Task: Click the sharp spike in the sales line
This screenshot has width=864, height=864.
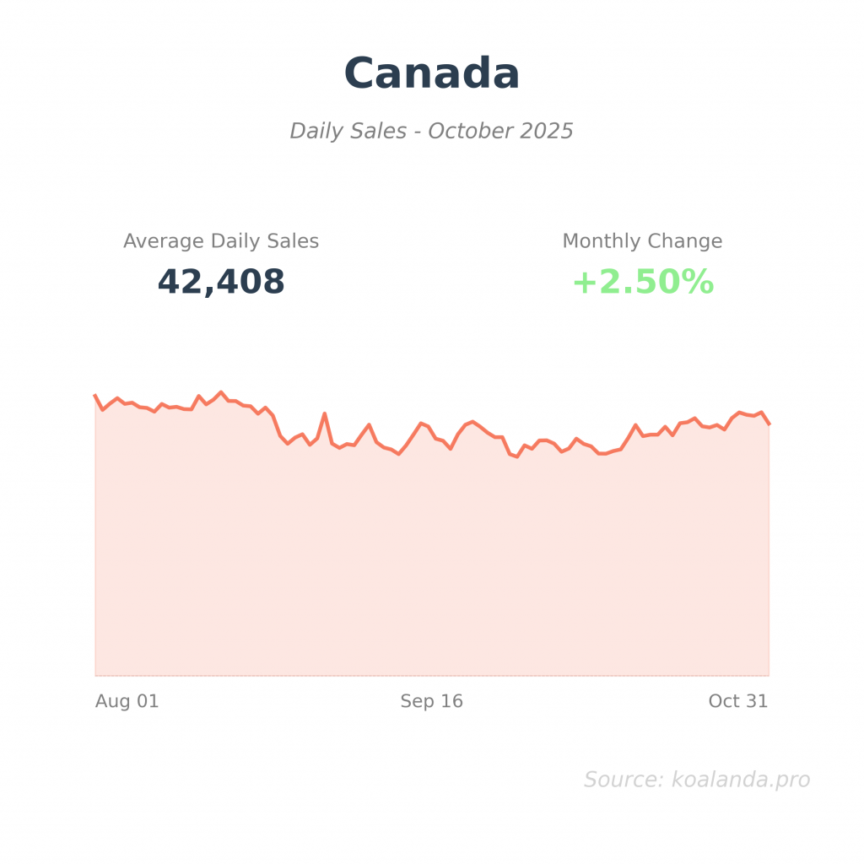Action: [x=325, y=413]
